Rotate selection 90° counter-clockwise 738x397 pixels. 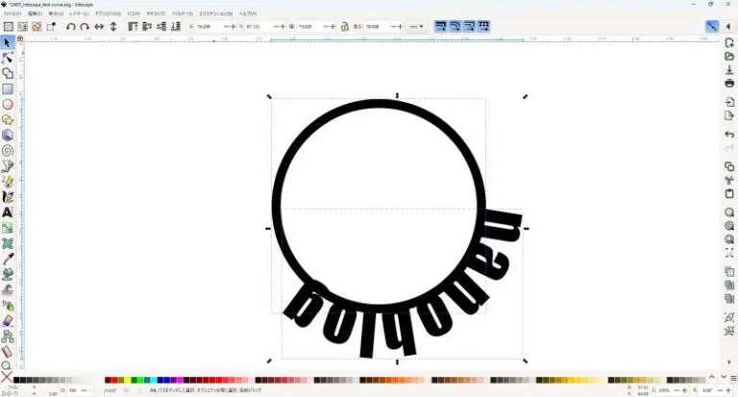coord(70,27)
